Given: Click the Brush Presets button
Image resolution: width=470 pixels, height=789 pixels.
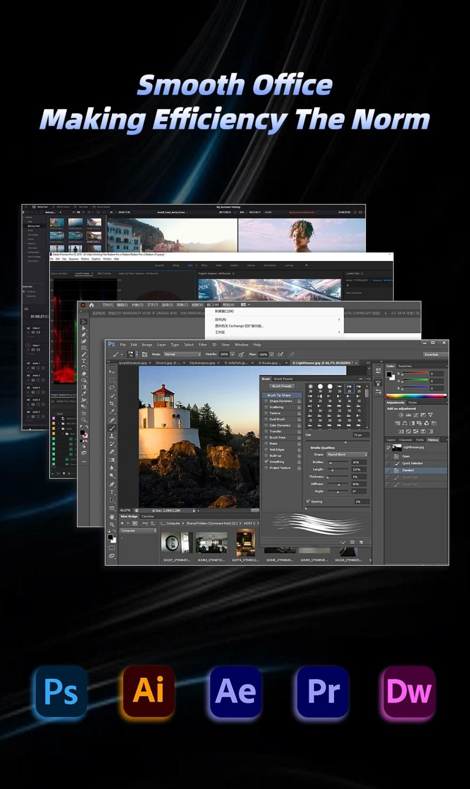Looking at the screenshot, I should click(x=282, y=386).
